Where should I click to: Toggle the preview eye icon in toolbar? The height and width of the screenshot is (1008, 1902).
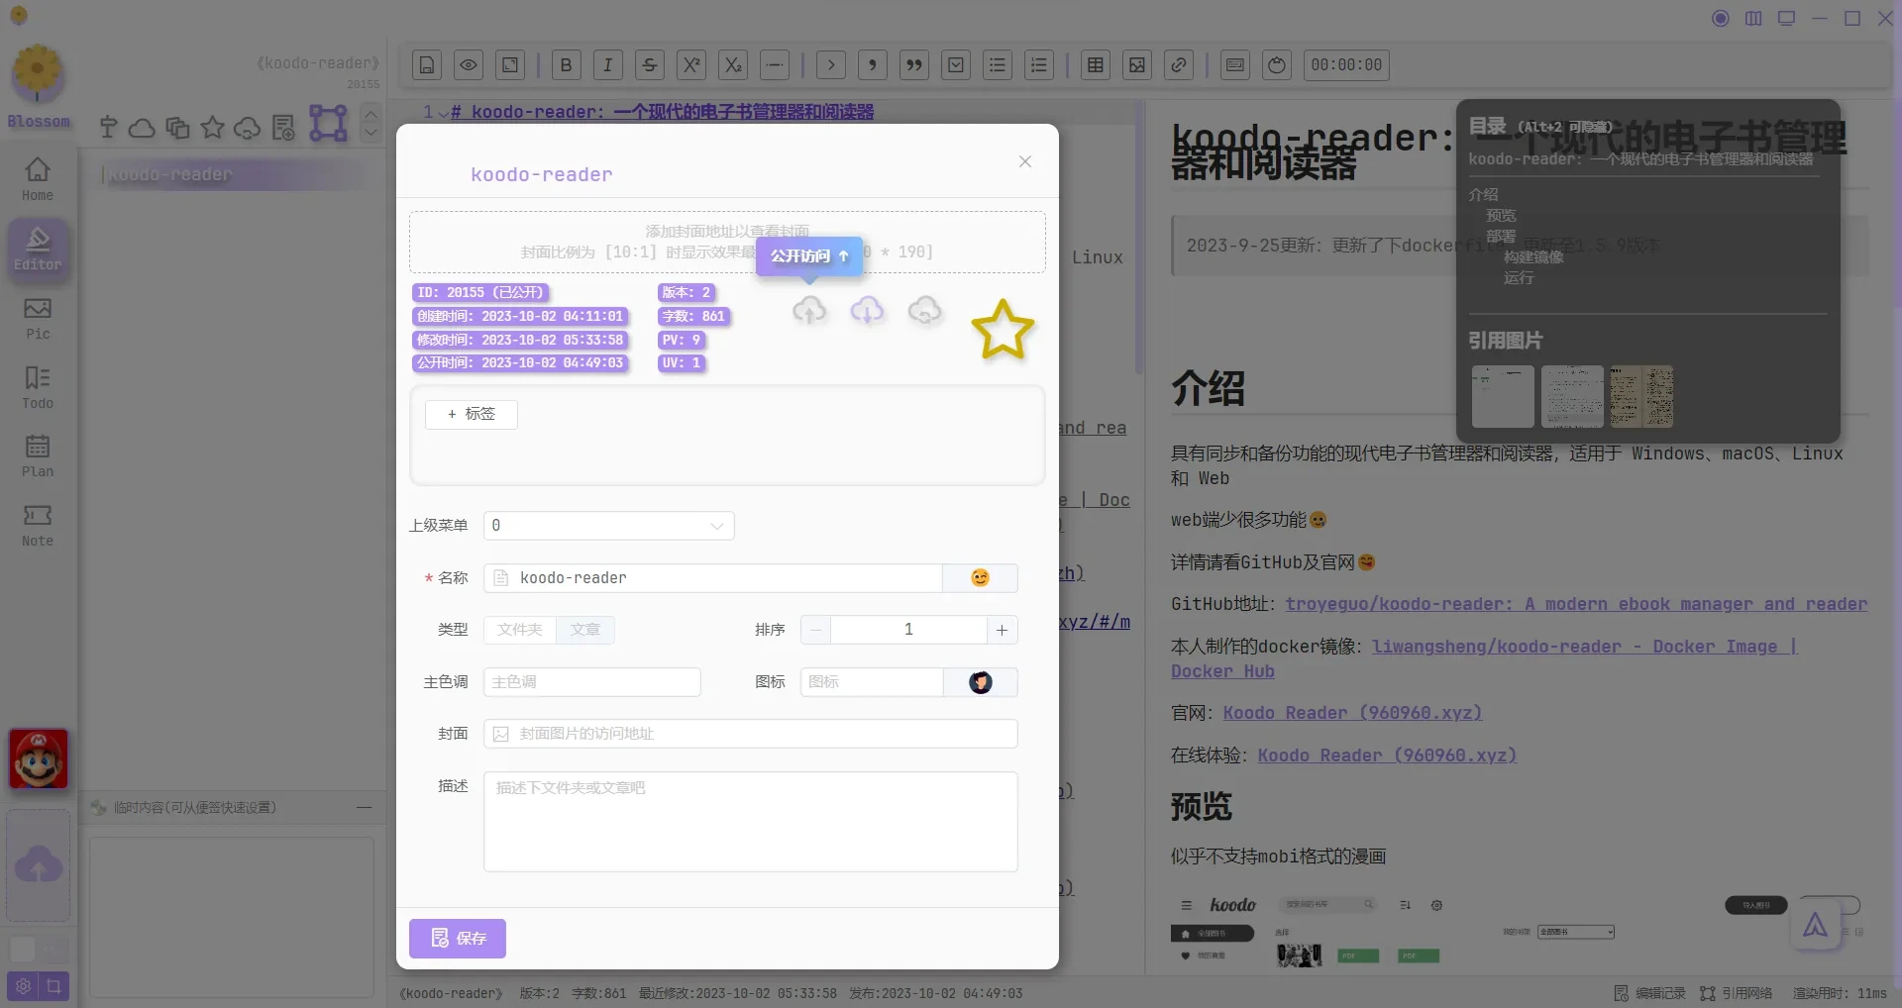click(469, 65)
